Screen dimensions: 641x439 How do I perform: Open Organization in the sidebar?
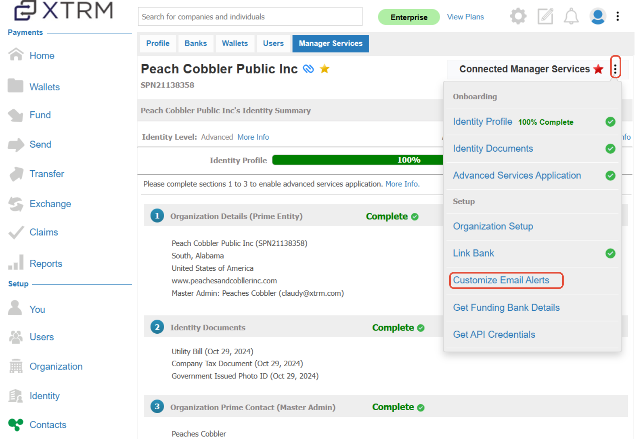pos(56,367)
